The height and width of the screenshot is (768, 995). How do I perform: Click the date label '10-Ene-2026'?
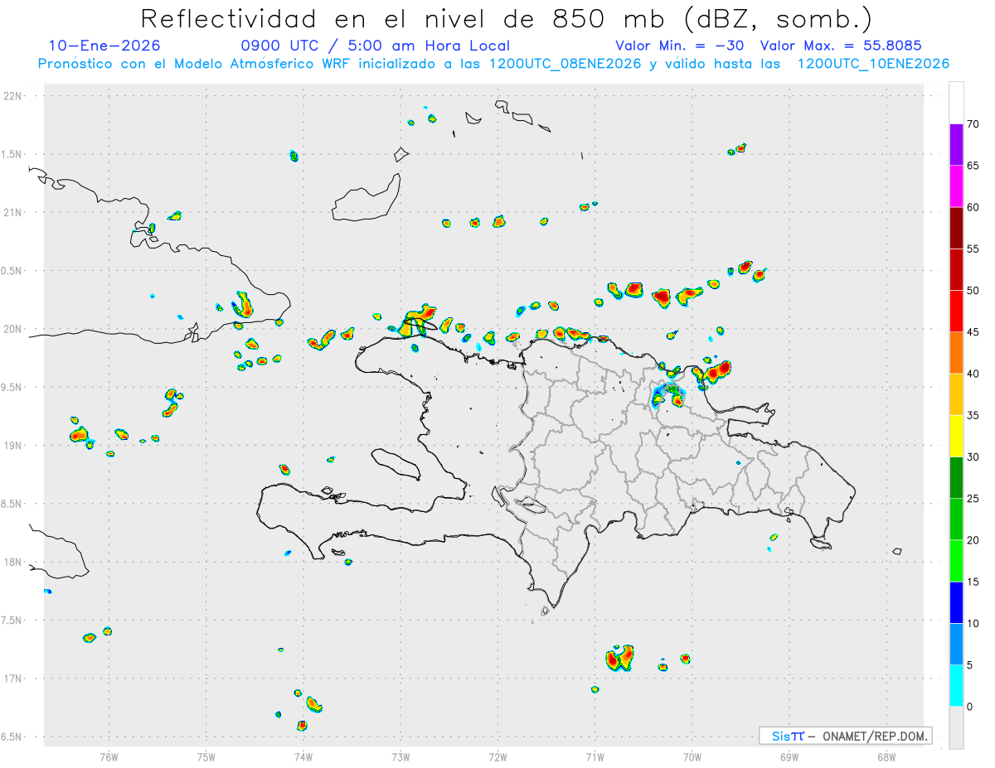104,46
